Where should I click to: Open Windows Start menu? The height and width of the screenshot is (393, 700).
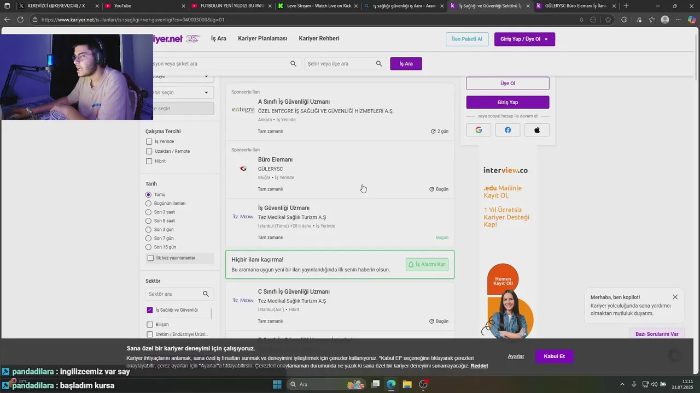tap(277, 384)
